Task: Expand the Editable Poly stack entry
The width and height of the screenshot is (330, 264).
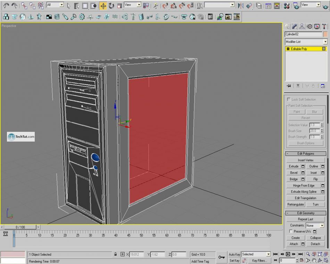Action: (288, 49)
